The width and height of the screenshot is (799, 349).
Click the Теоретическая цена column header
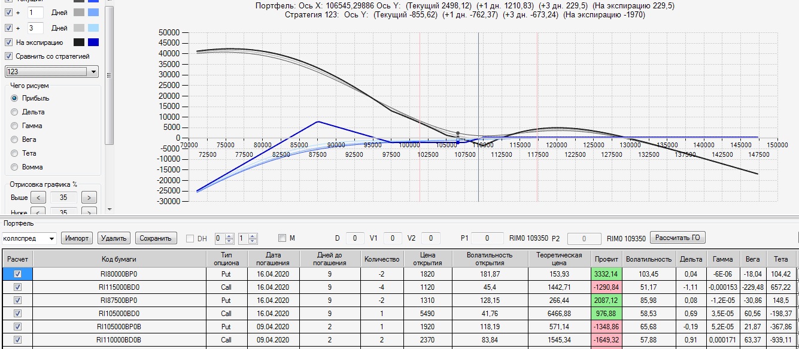[559, 259]
